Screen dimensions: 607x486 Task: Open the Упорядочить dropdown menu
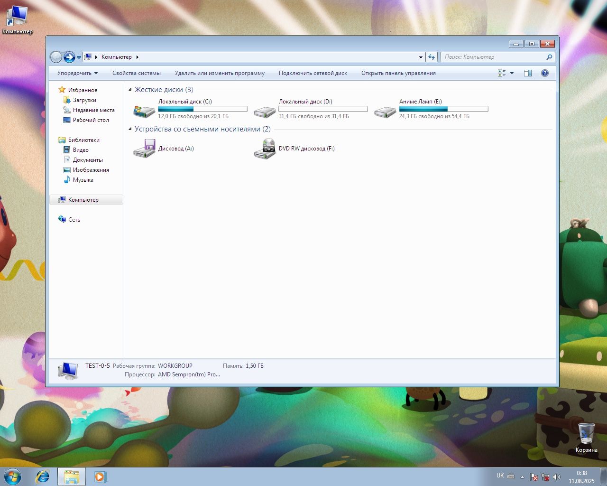coord(77,73)
